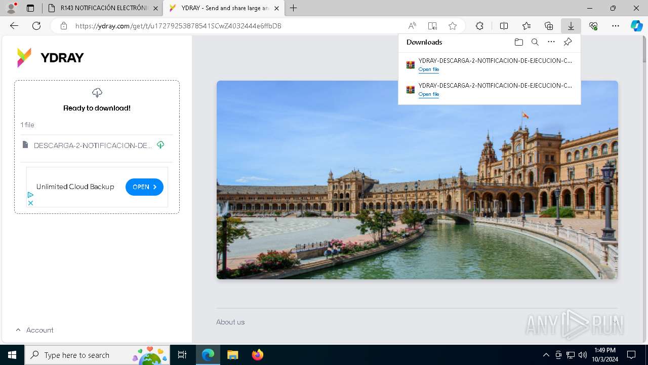Image resolution: width=648 pixels, height=365 pixels.
Task: Refresh the YDRAY page
Action: point(36,26)
